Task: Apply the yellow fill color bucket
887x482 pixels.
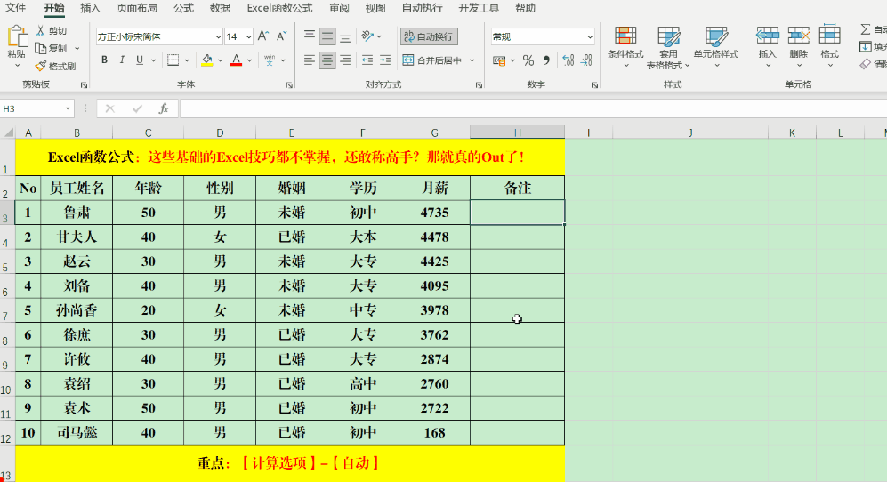Action: 207,60
